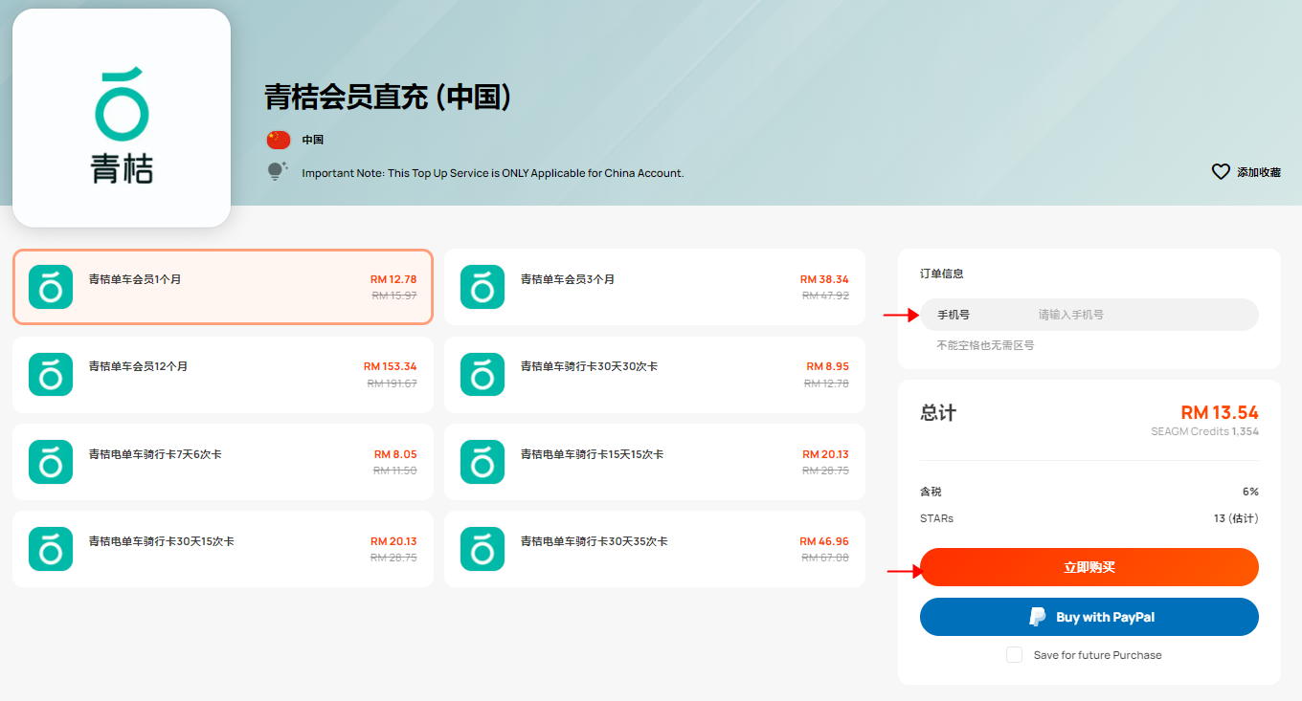Click the China flag icon
Viewport: 1302px width, 701px height.
tap(278, 140)
